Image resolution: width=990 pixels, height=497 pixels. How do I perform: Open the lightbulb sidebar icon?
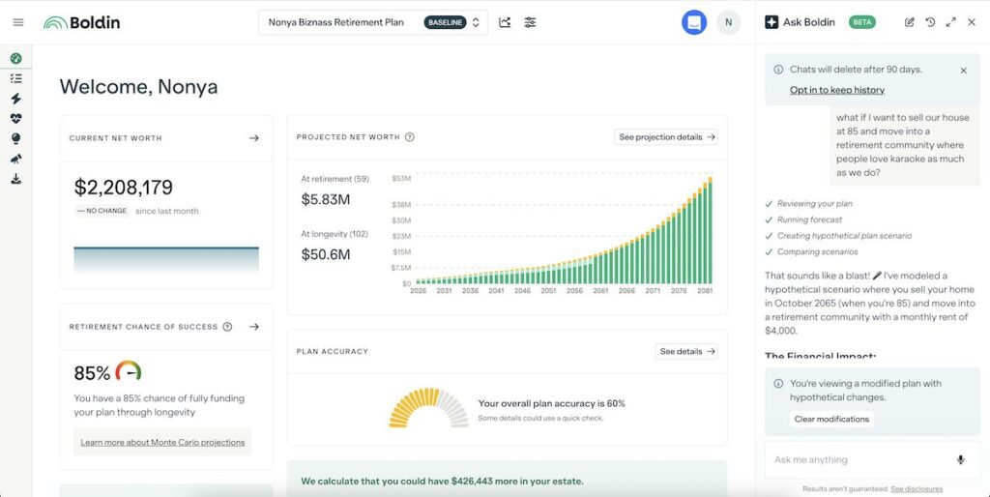(15, 139)
